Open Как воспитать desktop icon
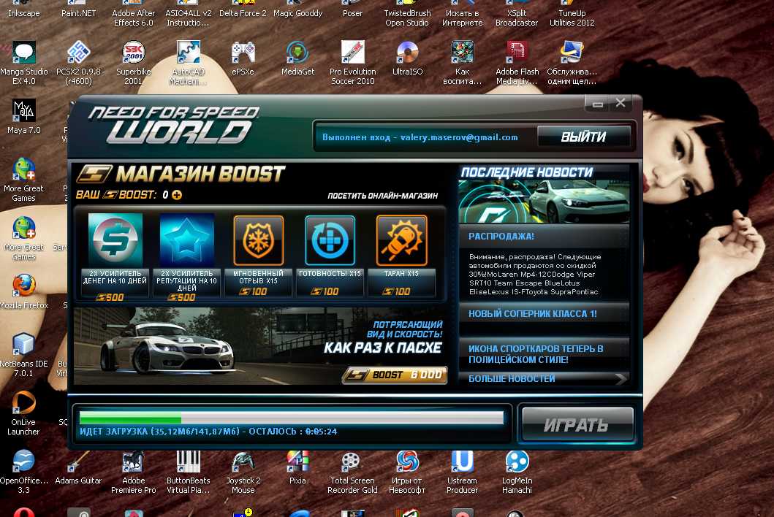Viewport: 774px width, 517px height. (462, 63)
